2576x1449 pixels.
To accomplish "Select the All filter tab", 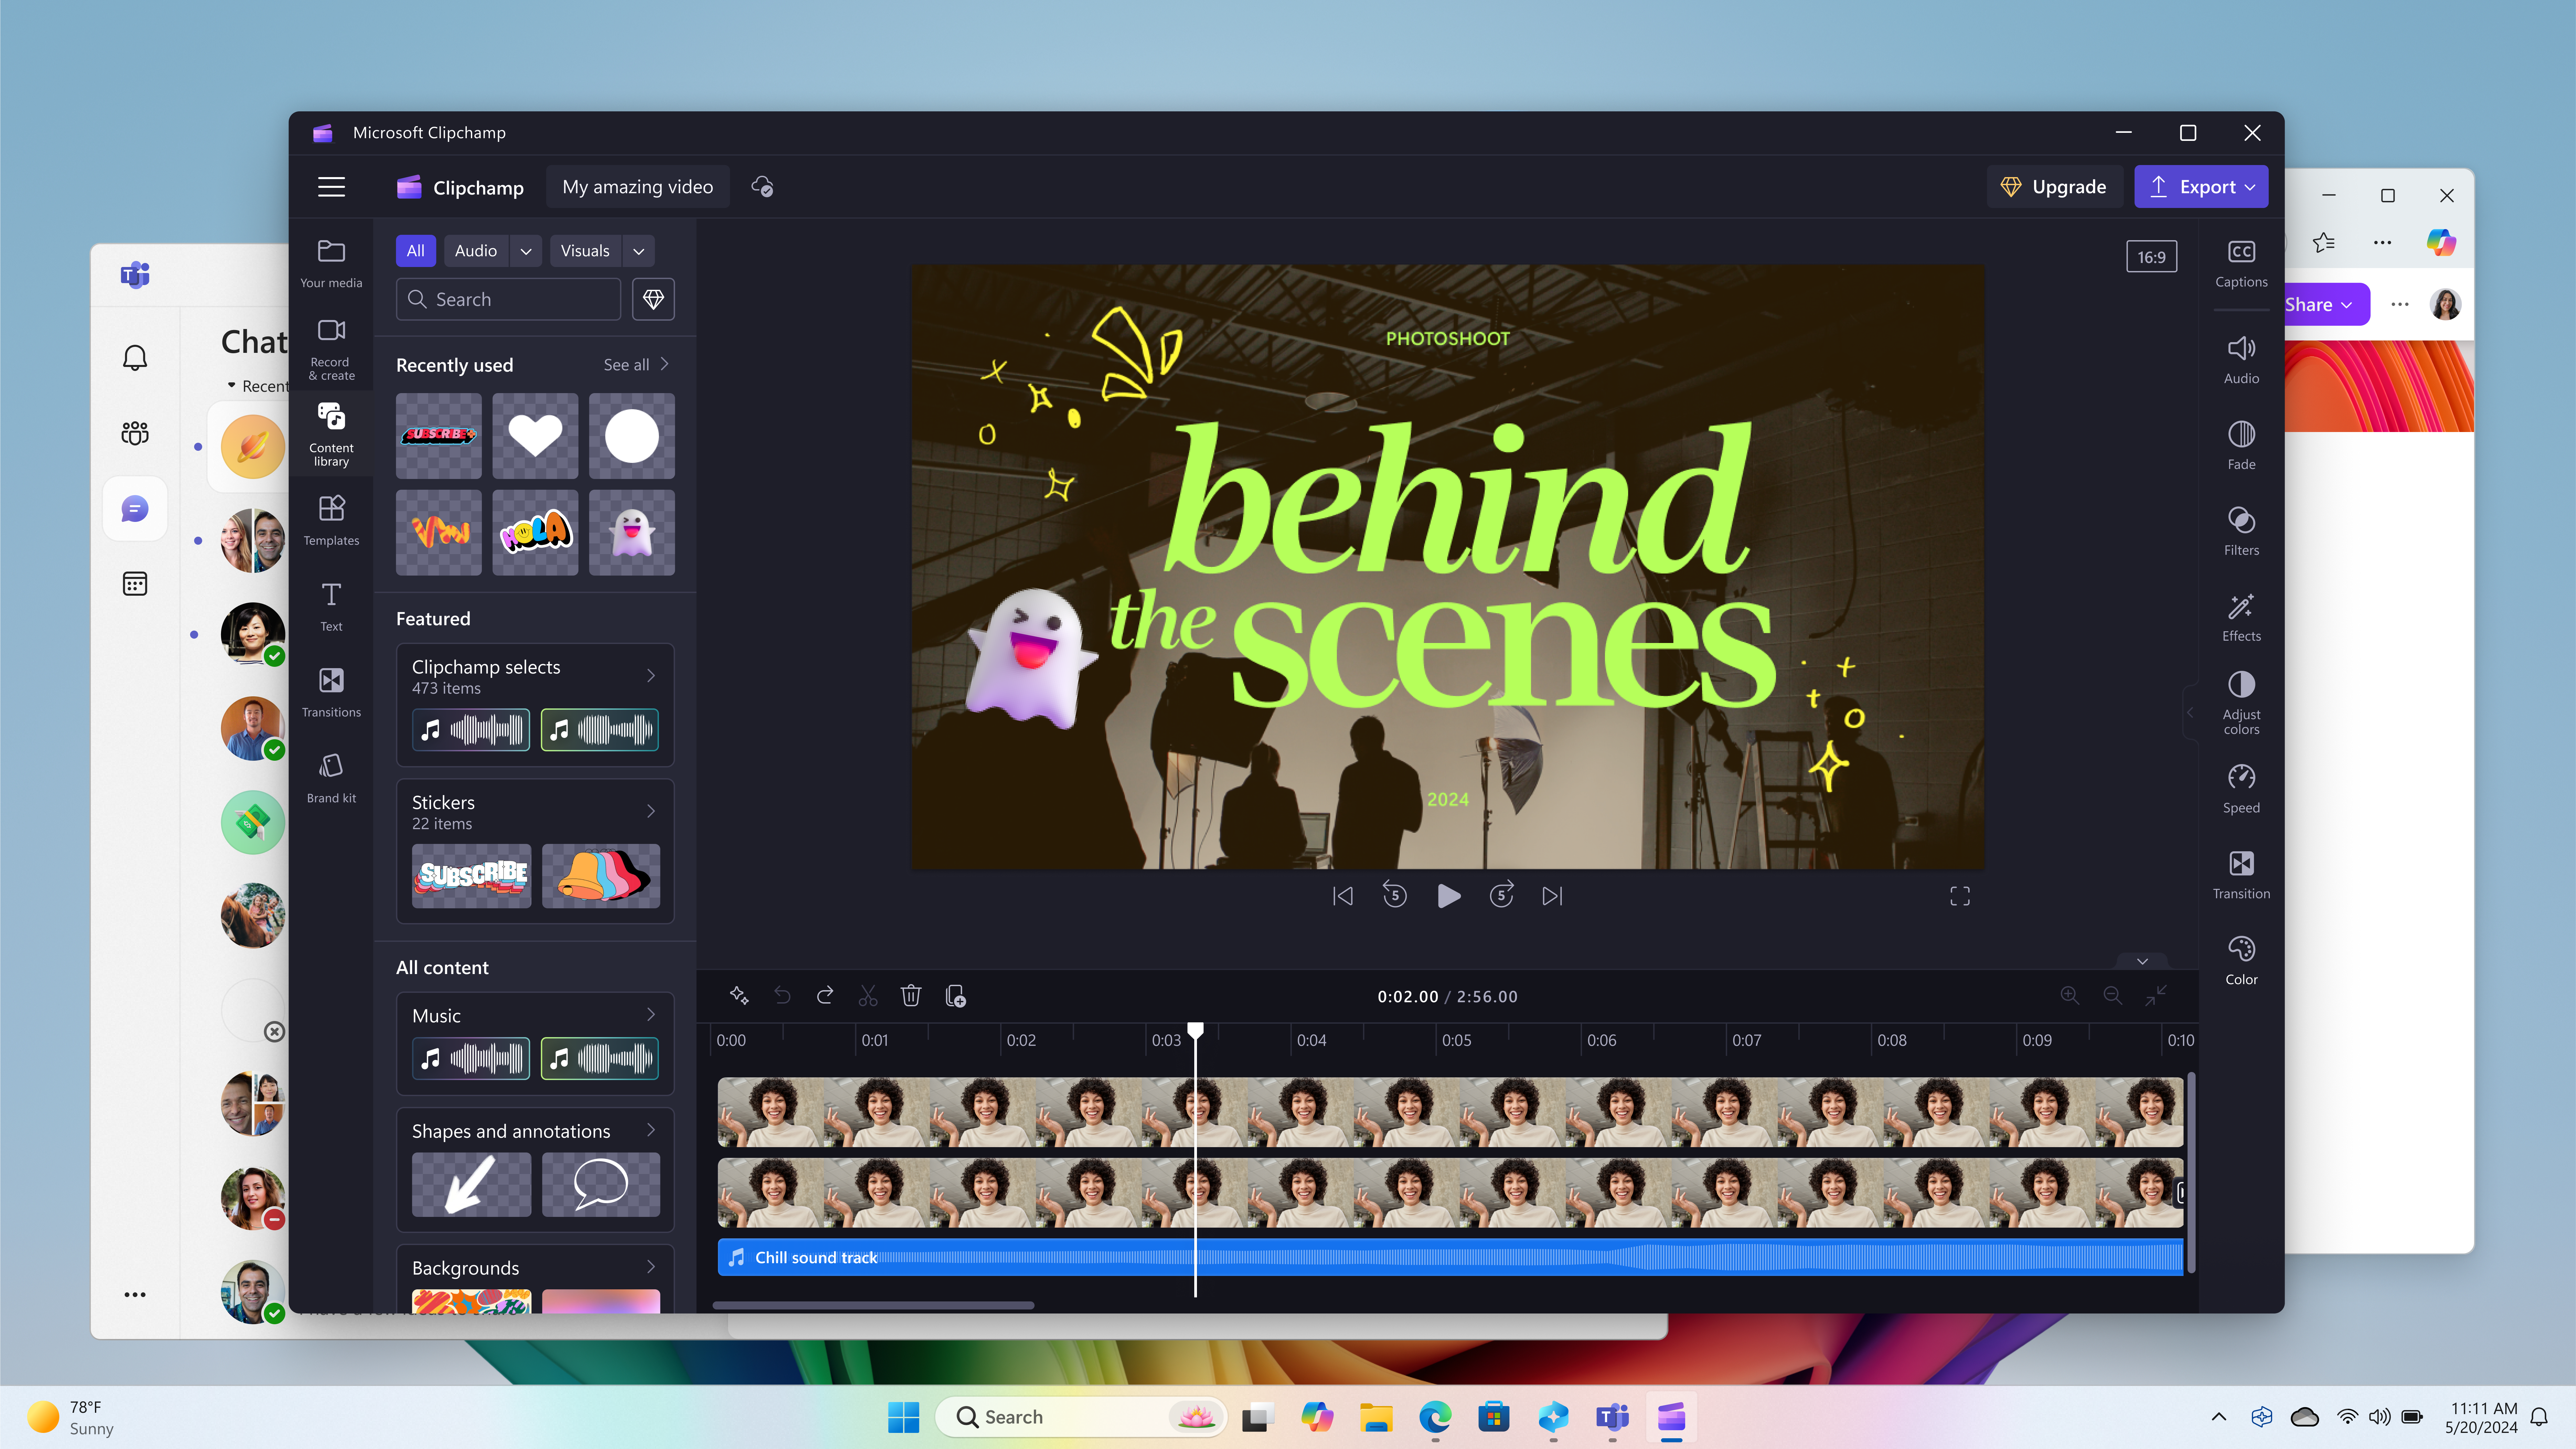I will coord(415,251).
